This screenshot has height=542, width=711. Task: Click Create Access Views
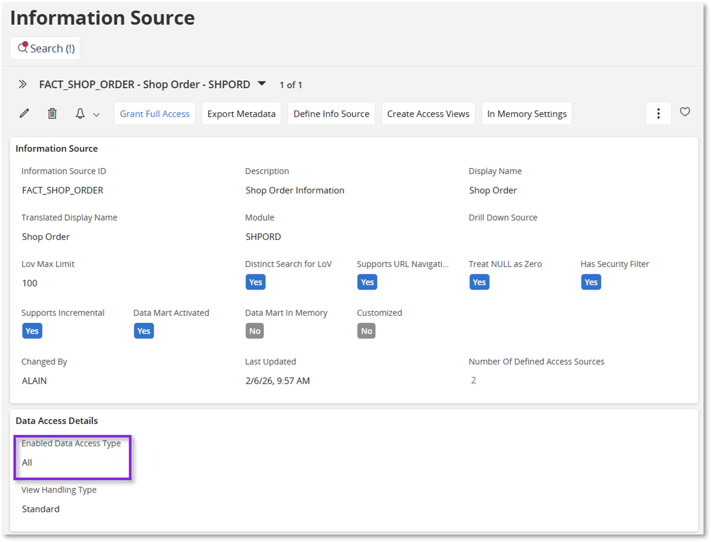(x=428, y=114)
